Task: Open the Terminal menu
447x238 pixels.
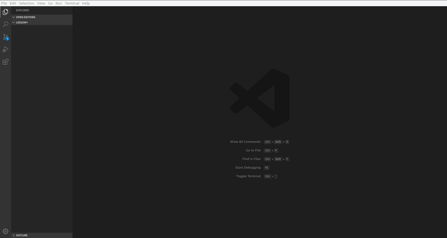Action: click(72, 3)
